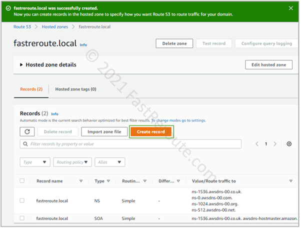Image resolution: width=301 pixels, height=228 pixels.
Task: Click the Delete record button
Action: [58, 131]
